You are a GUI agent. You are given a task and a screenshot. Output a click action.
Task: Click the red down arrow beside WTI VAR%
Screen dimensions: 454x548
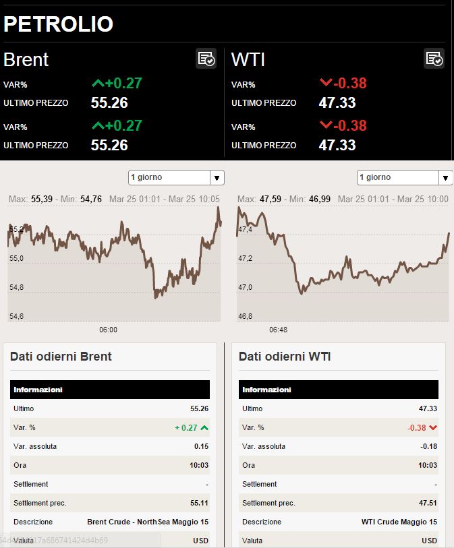pyautogui.click(x=326, y=82)
